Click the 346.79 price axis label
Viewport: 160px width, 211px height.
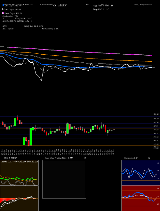(156, 119)
